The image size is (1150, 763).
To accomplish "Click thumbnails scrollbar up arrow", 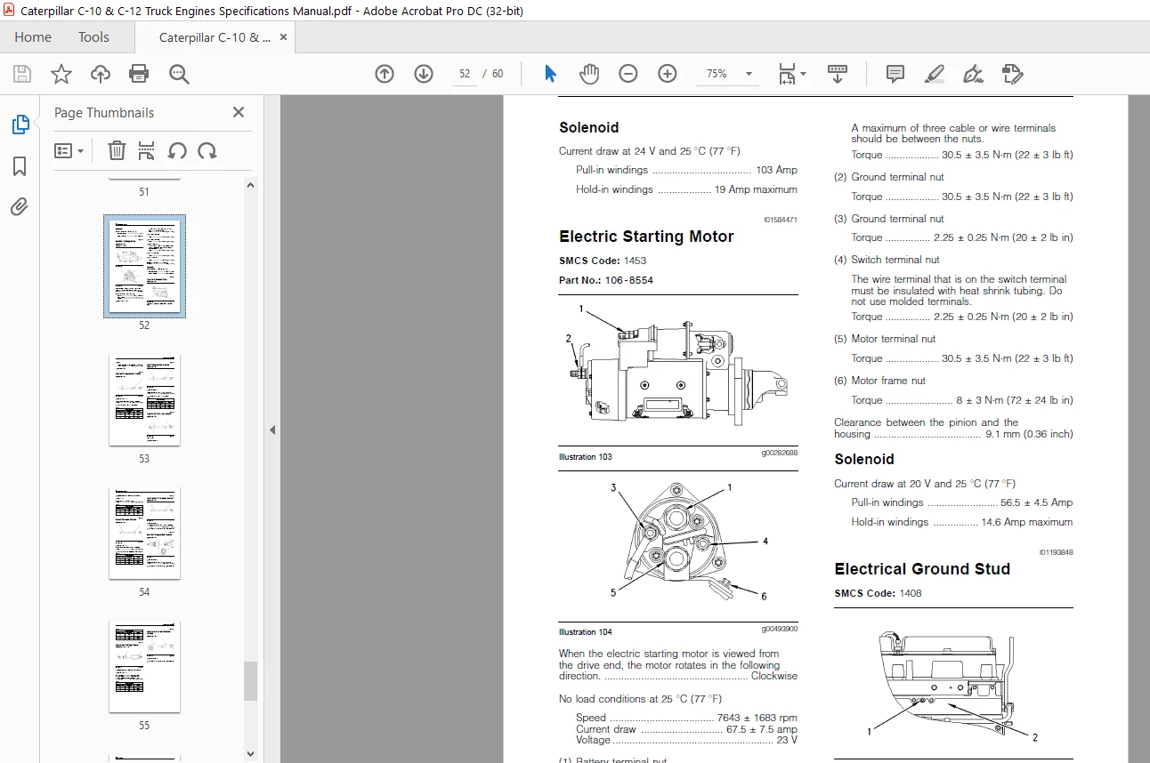I will (251, 185).
